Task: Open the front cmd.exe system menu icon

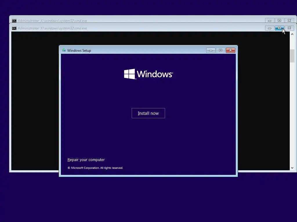Action: 14,28
